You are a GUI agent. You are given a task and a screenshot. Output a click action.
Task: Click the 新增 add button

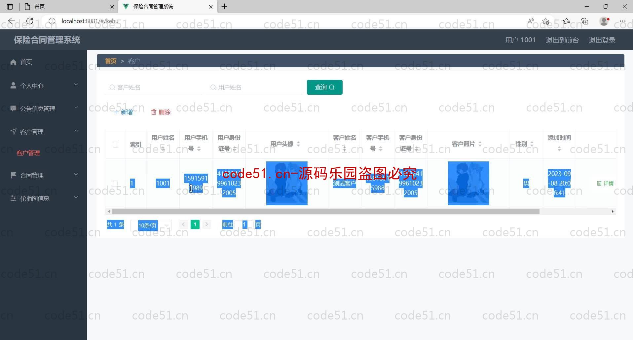[x=123, y=112]
